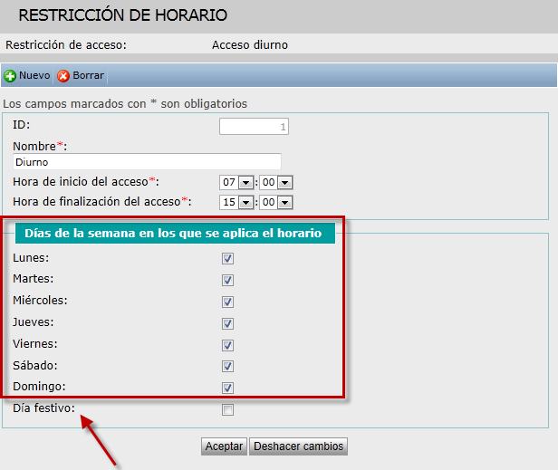Click the Aceptar button
558x470 pixels.
(225, 446)
